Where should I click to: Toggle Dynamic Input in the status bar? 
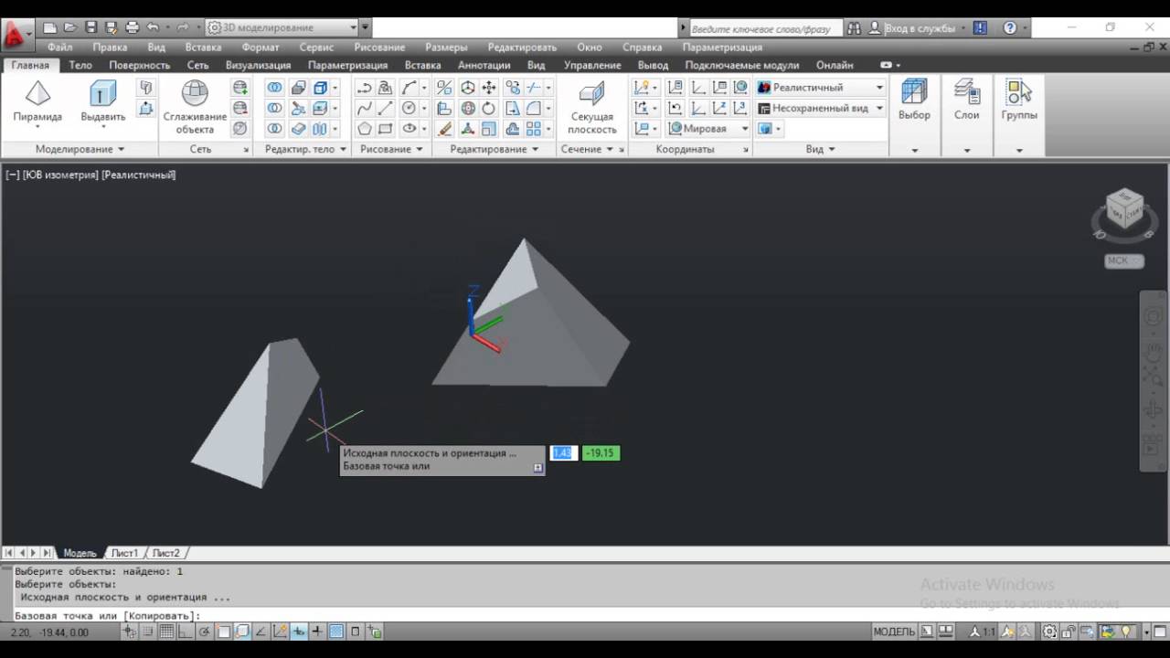click(x=299, y=631)
